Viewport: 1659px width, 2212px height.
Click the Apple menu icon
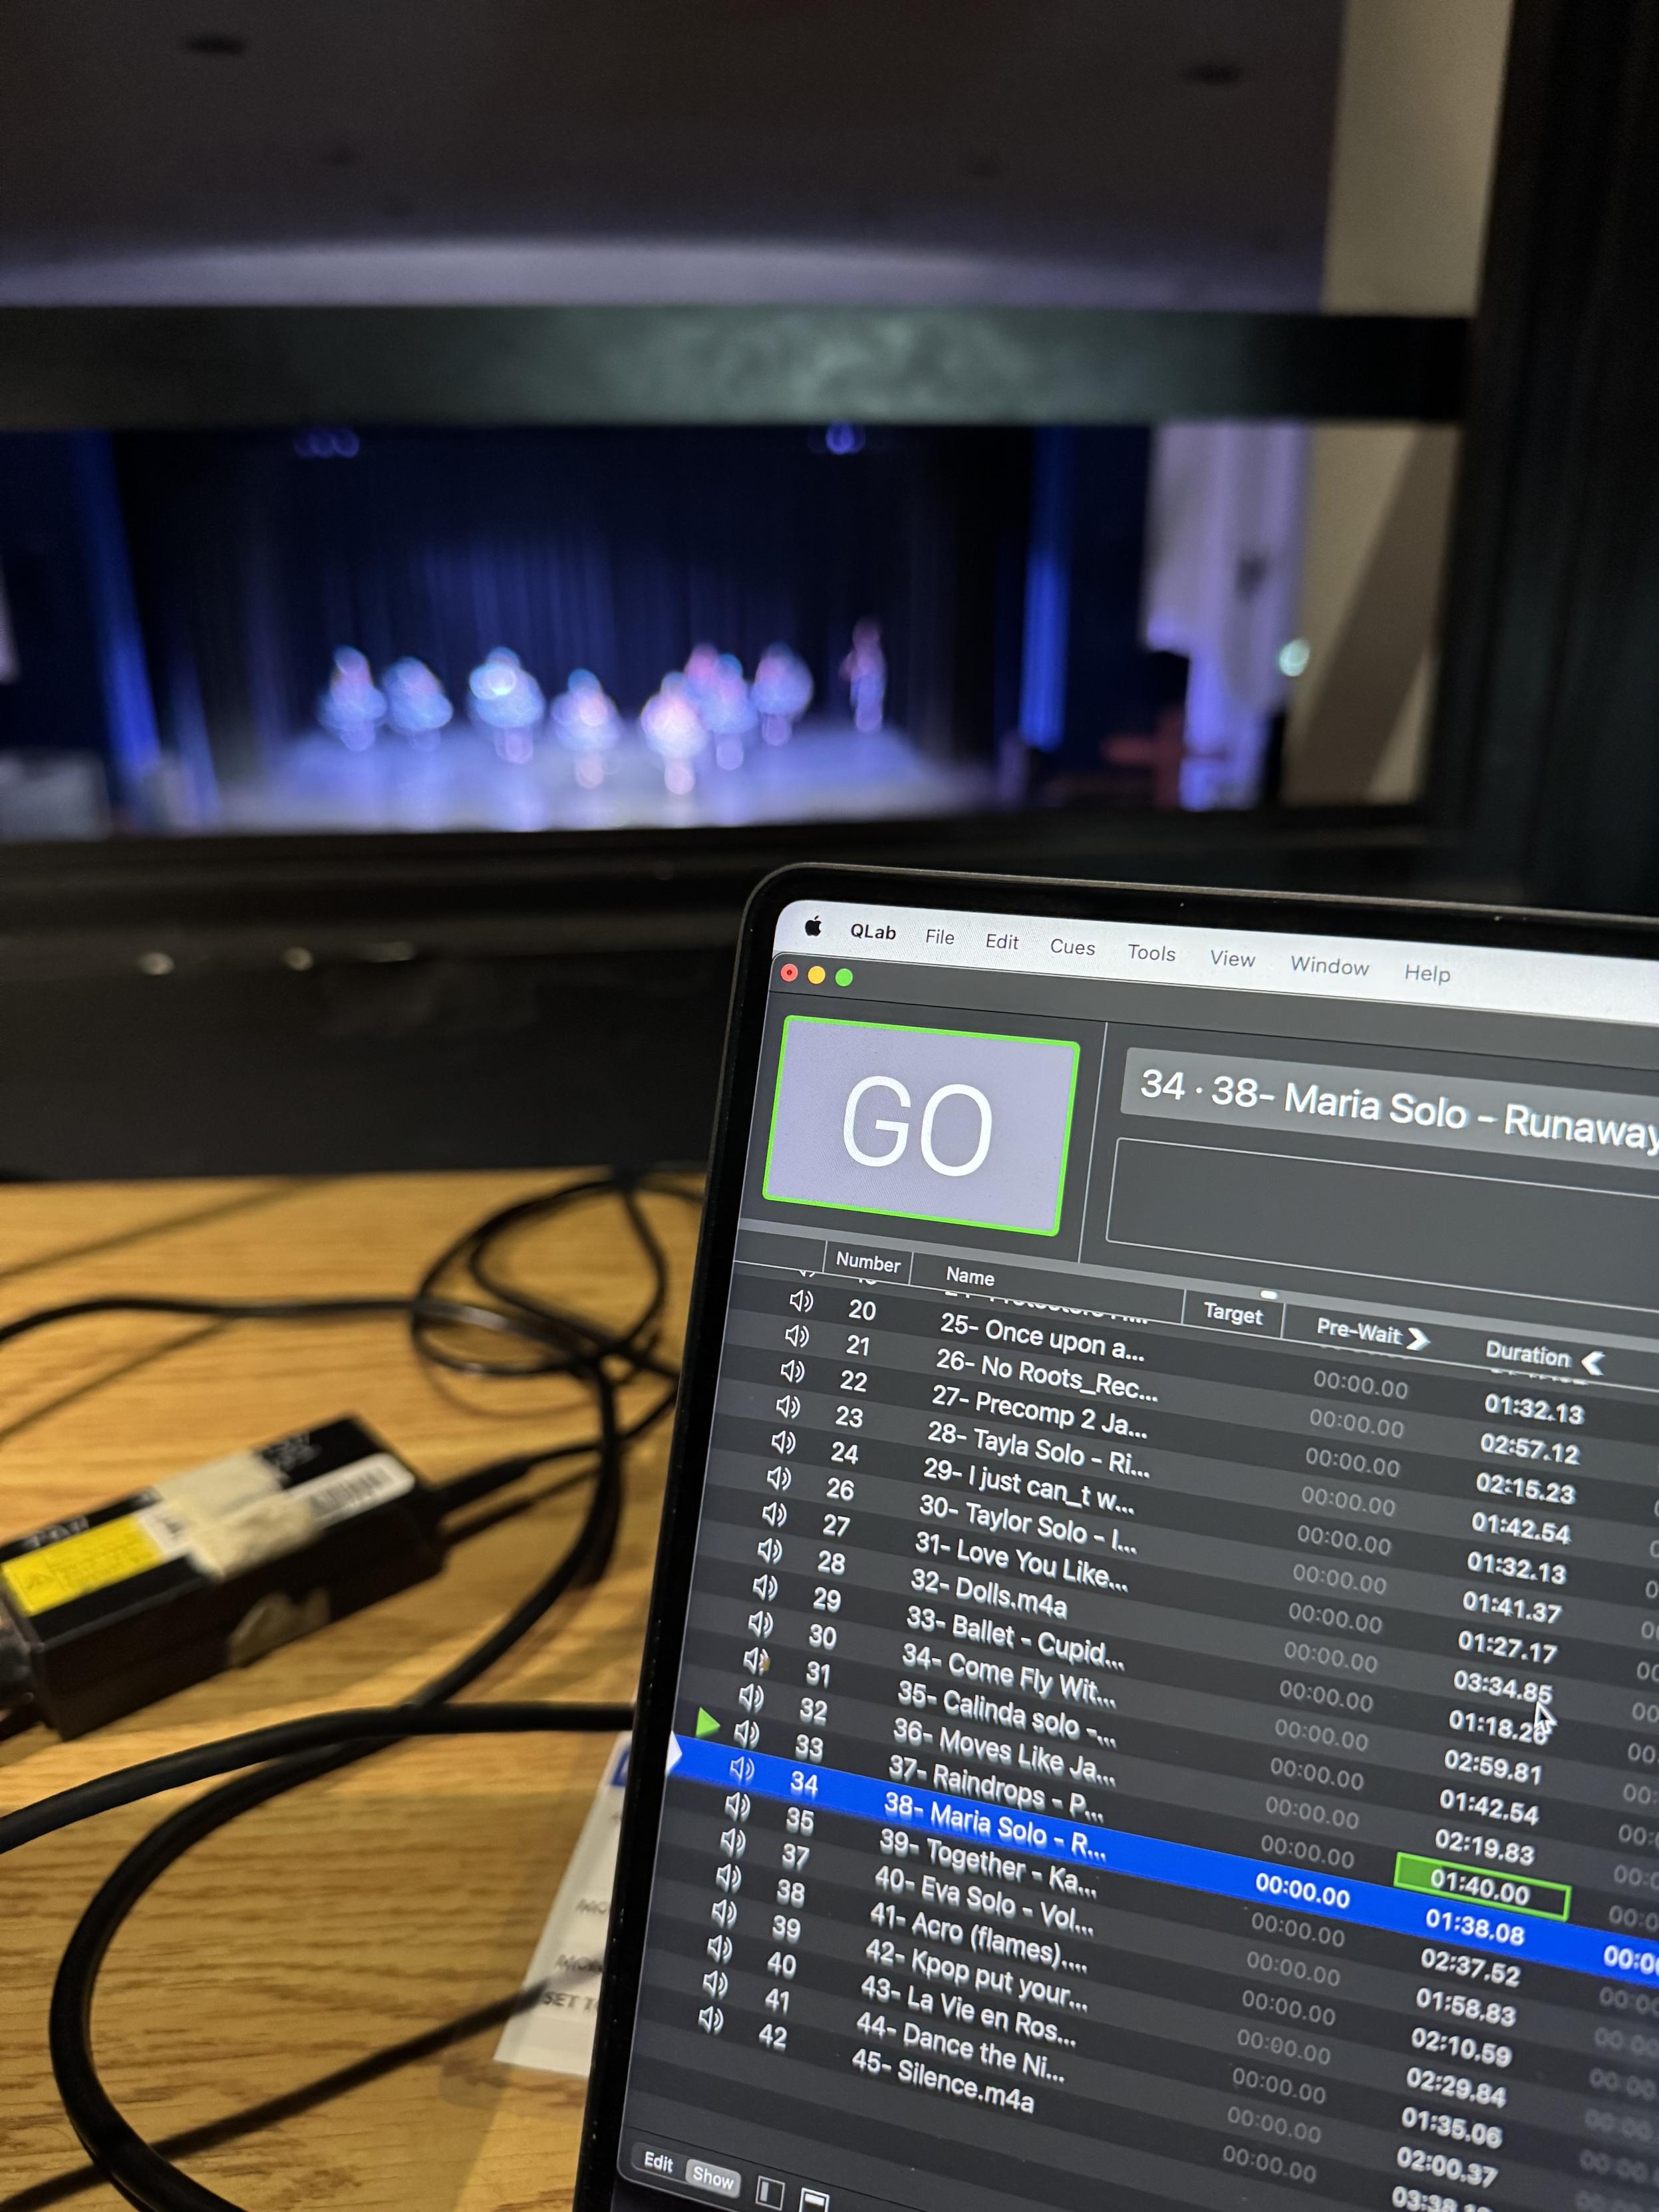[x=813, y=927]
